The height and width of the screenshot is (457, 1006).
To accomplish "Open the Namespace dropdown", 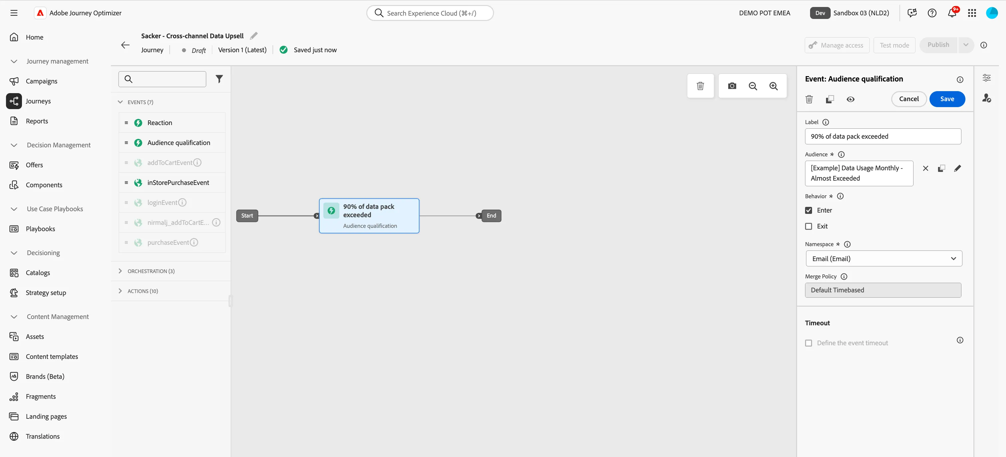I will 884,258.
